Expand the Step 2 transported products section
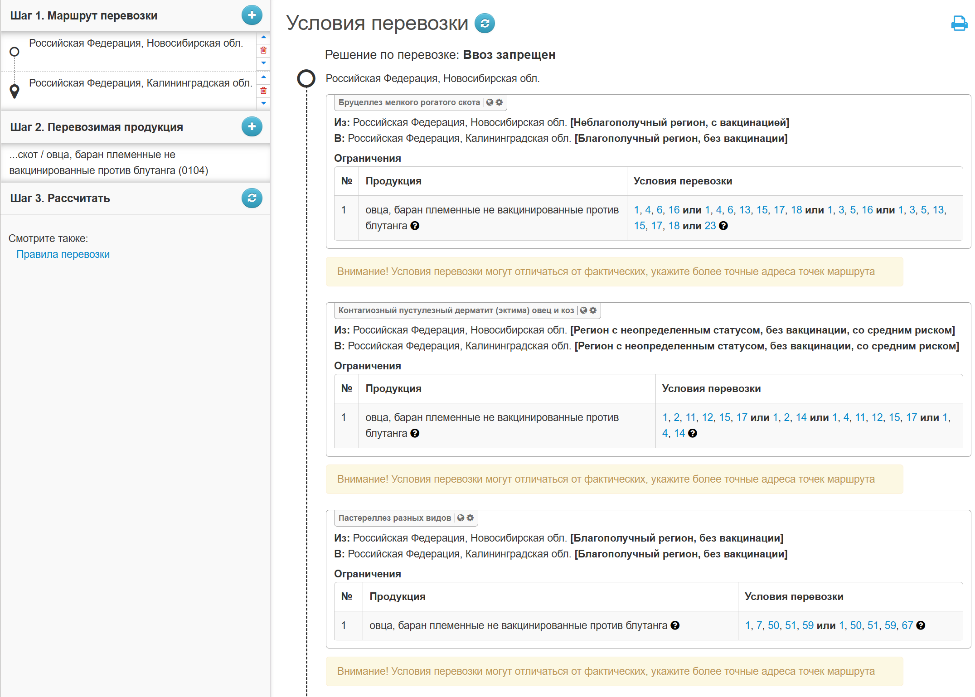Viewport: 975px width, 697px height. point(97,127)
